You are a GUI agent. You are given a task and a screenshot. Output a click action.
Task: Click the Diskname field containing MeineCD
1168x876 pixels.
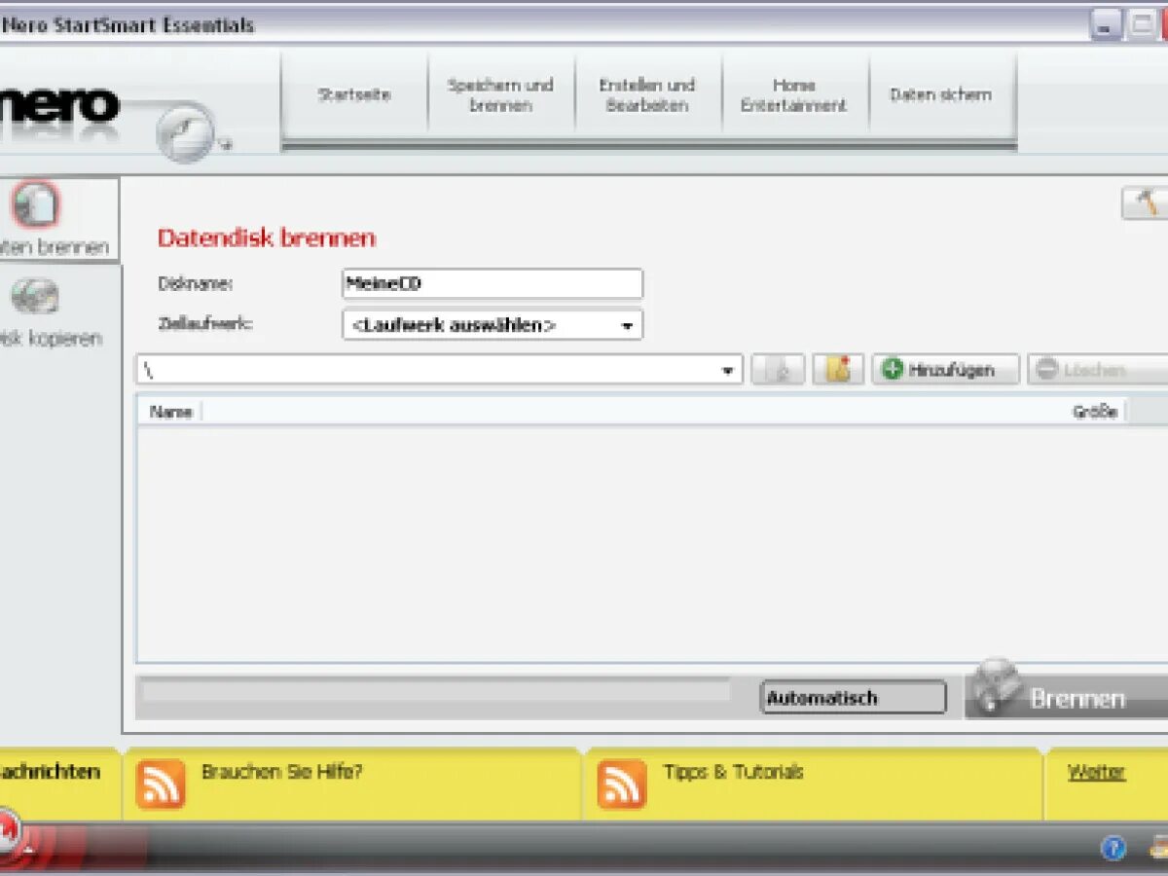493,284
